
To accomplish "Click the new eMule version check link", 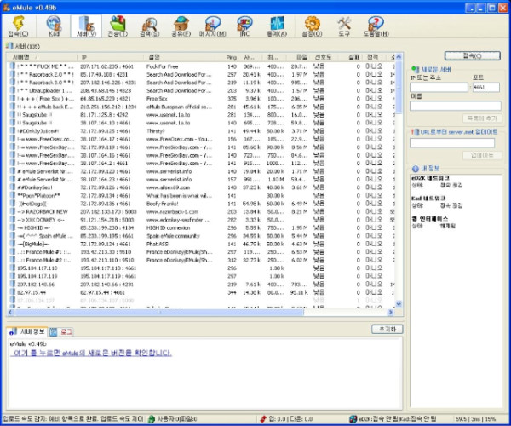I will coord(91,353).
